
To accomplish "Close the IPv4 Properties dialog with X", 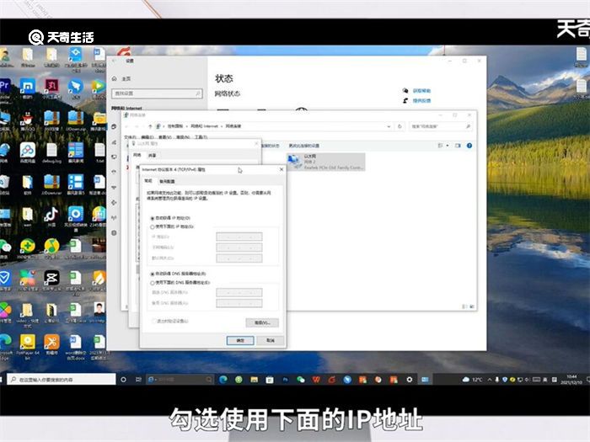I will [281, 169].
